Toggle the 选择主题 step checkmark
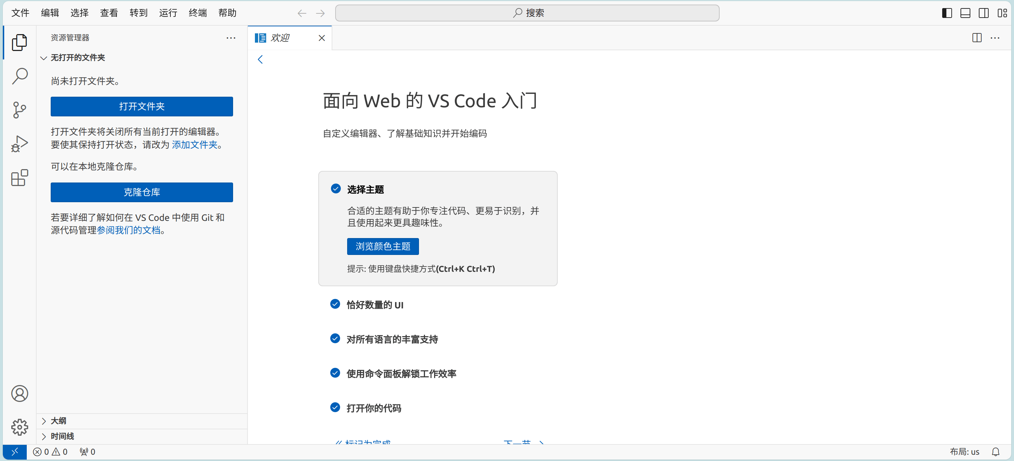The width and height of the screenshot is (1014, 461). (336, 188)
